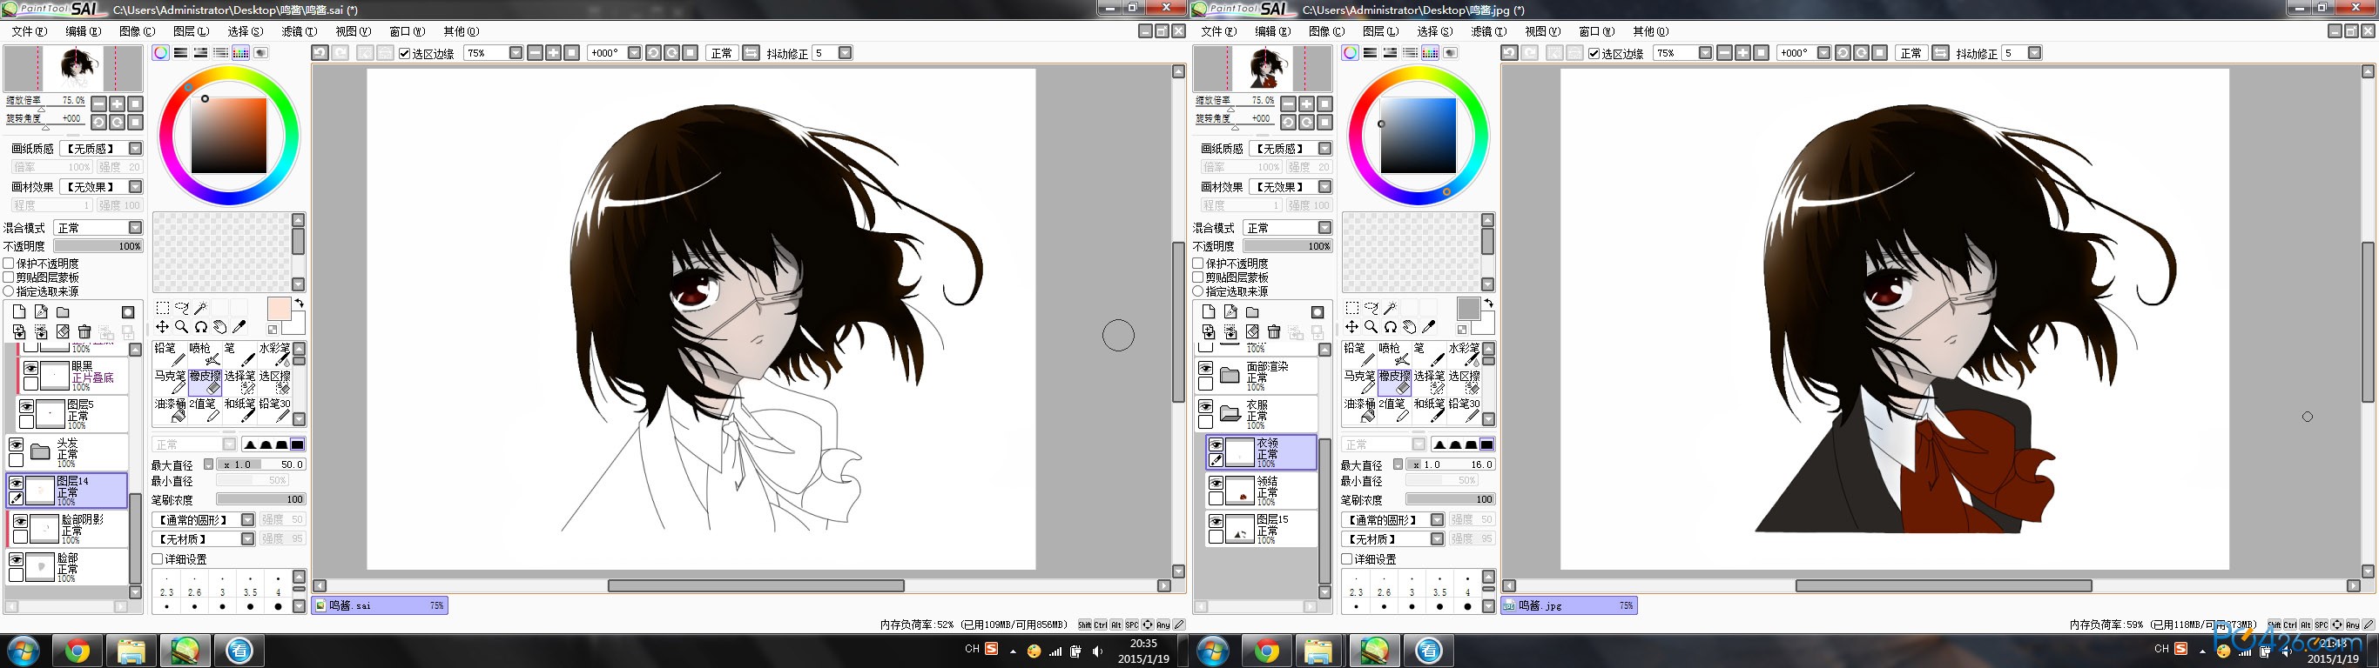The image size is (2379, 668).
Task: Activate the move tool in left window
Action: click(x=162, y=327)
